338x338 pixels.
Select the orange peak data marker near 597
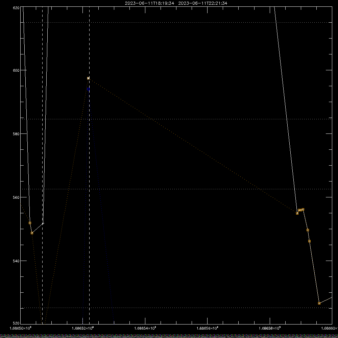tap(88, 78)
